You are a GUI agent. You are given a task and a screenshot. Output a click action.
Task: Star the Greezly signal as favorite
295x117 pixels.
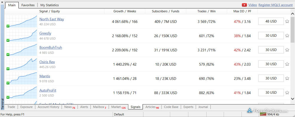287,36
